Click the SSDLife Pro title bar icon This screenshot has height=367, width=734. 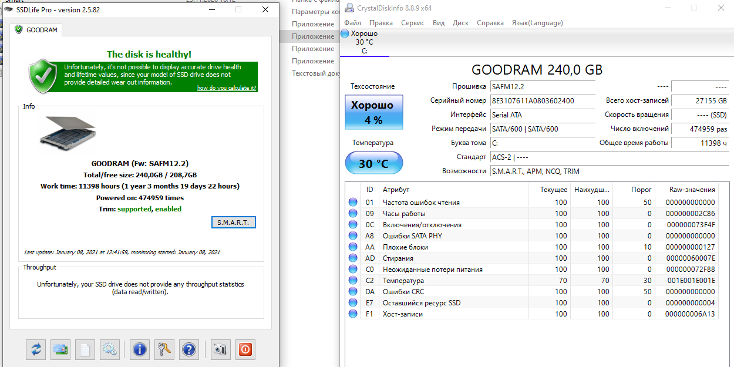coord(8,9)
